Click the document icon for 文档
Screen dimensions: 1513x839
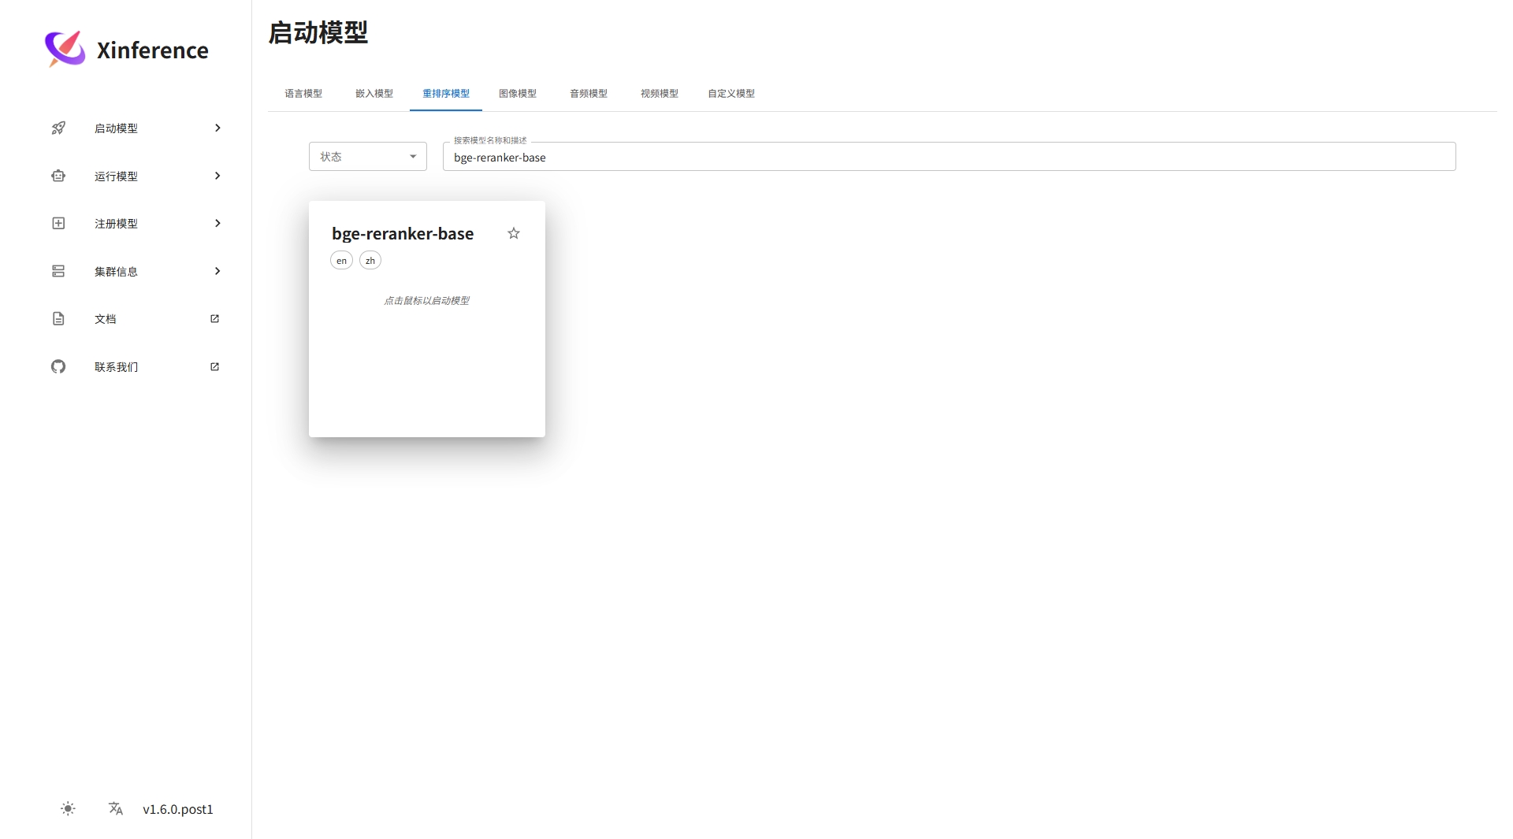[x=58, y=318]
